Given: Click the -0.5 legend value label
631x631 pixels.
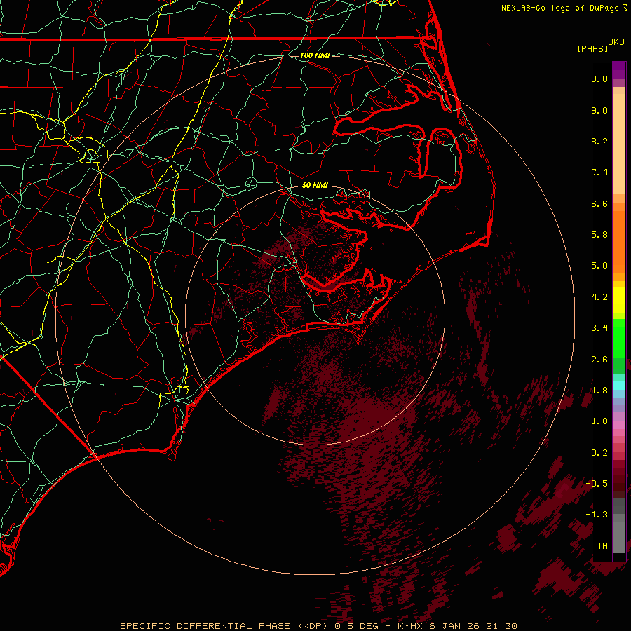Looking at the screenshot, I should click(x=597, y=484).
